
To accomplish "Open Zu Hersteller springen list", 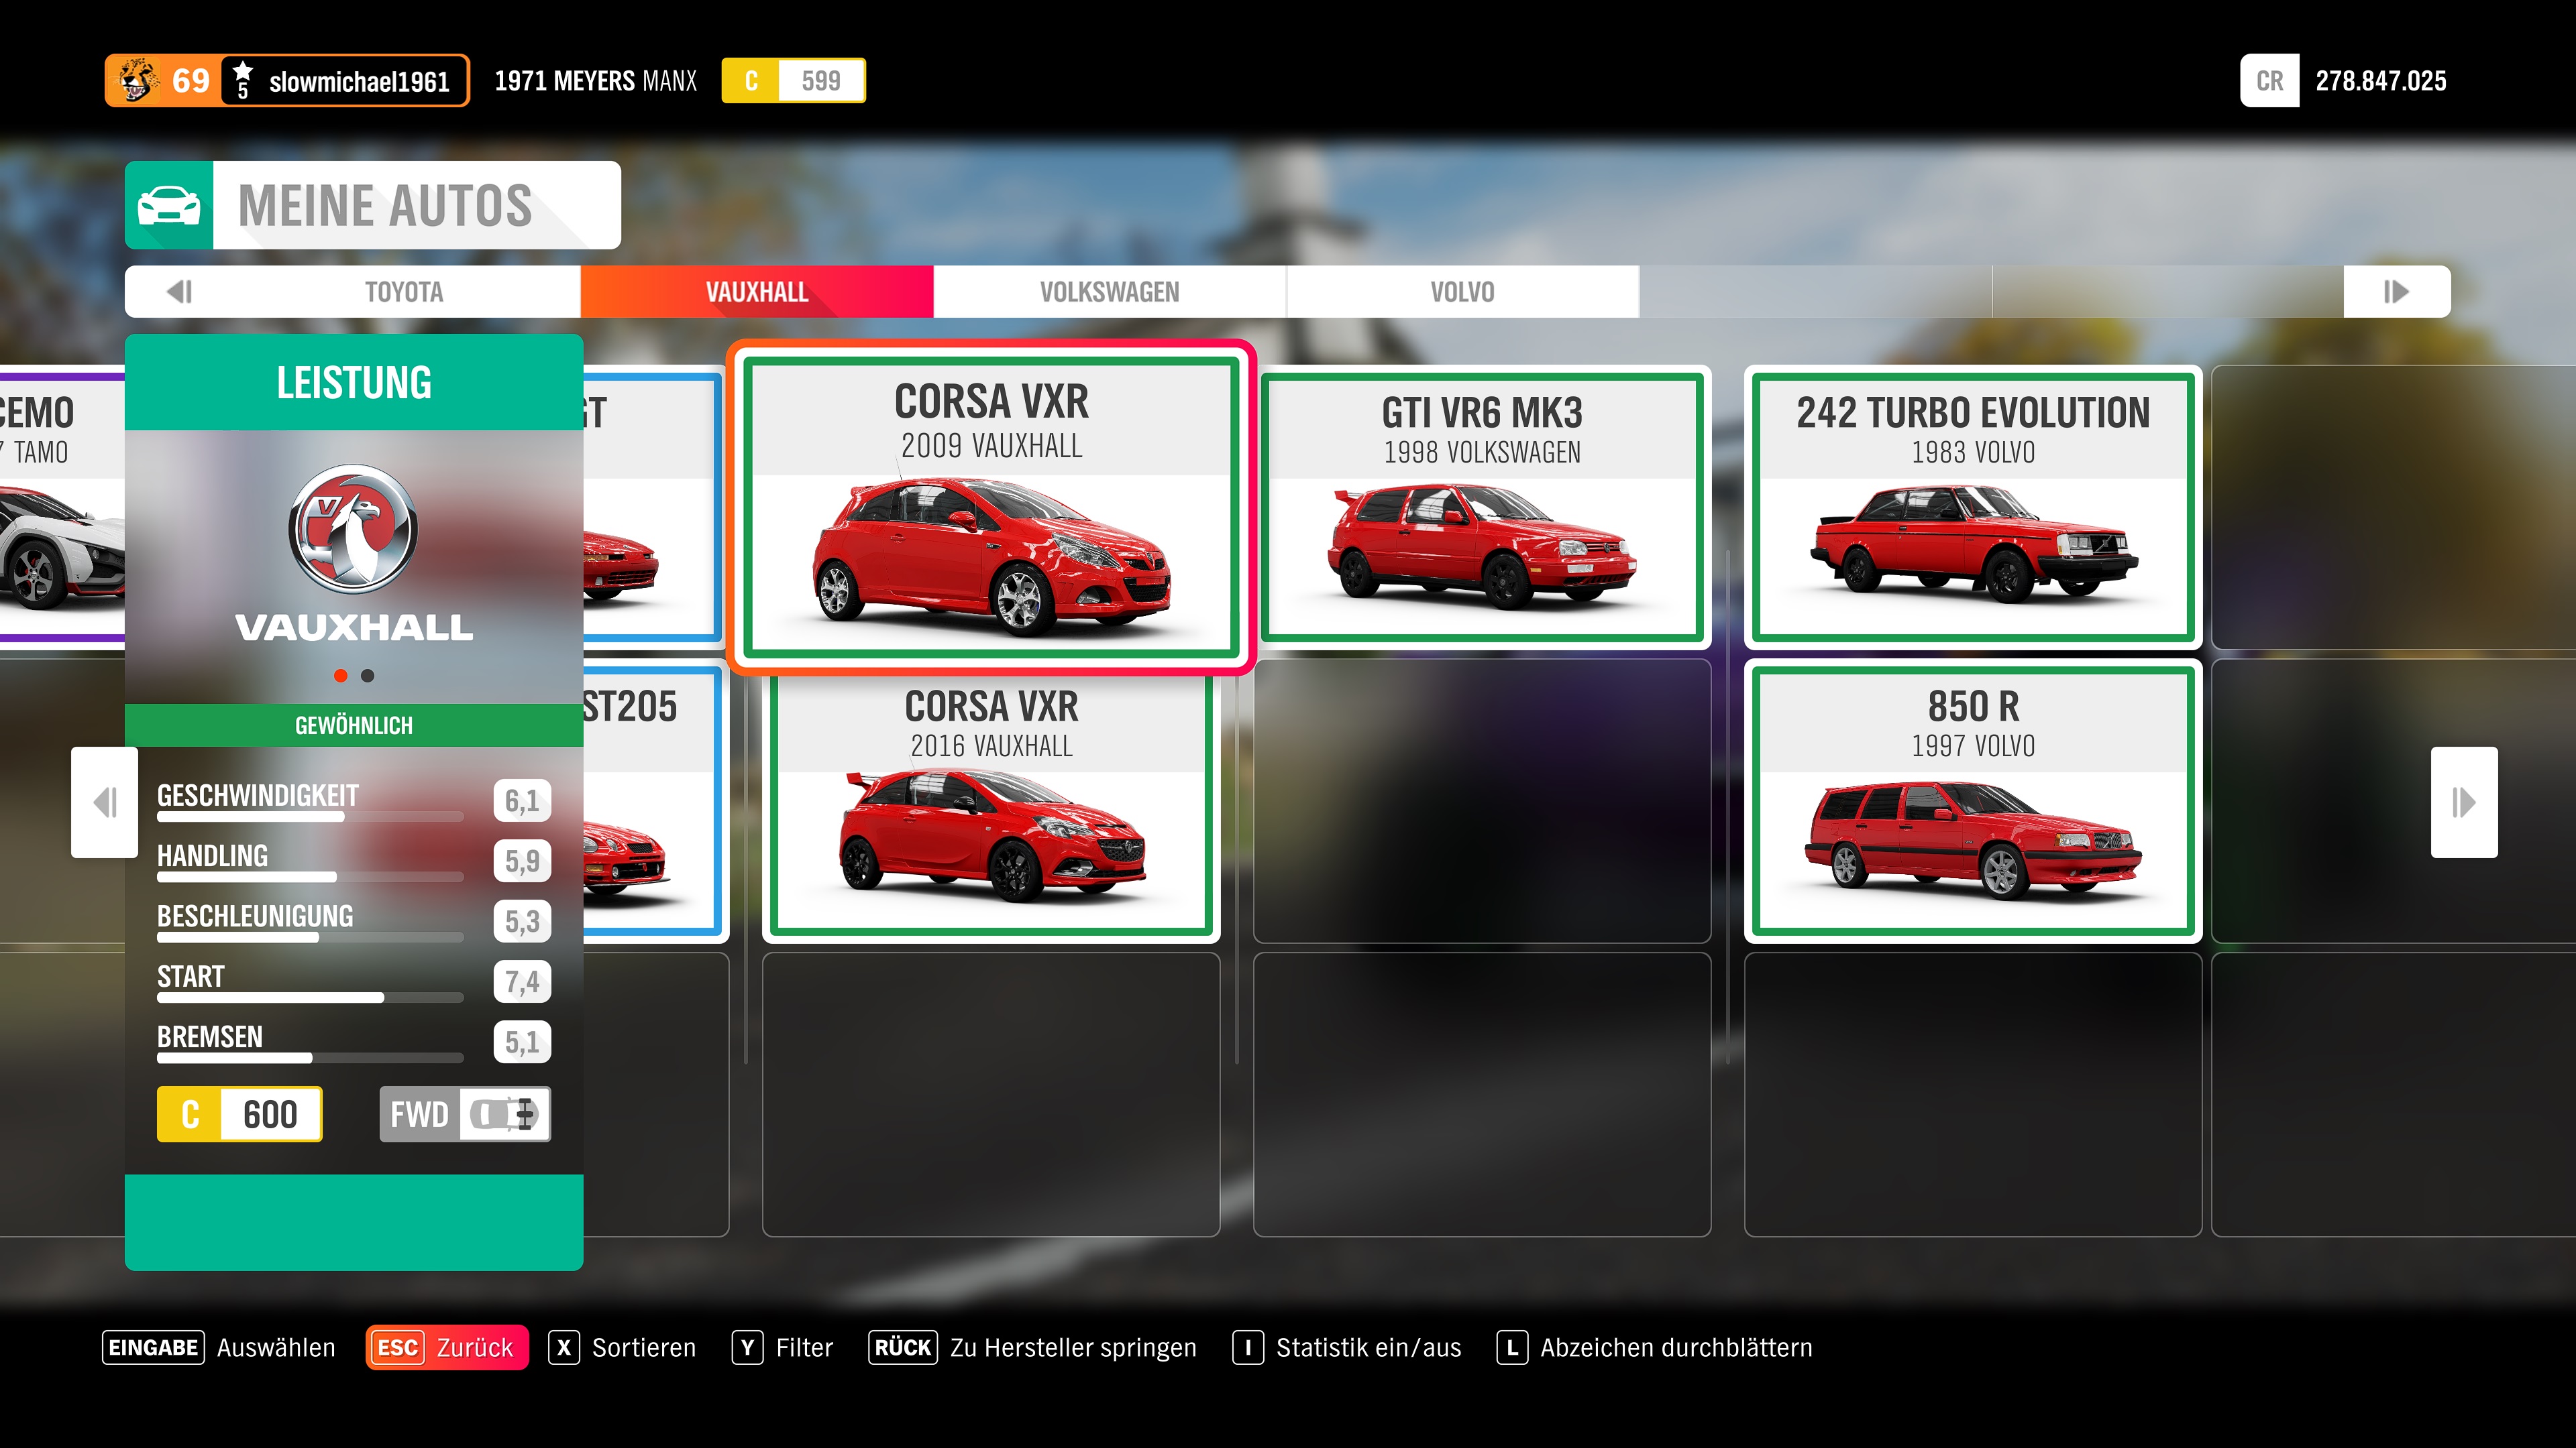I will point(1032,1347).
